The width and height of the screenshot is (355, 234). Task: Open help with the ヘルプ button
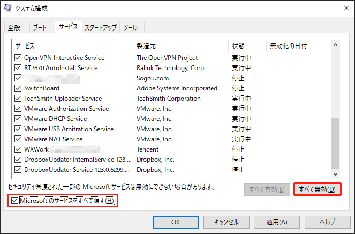tap(327, 222)
